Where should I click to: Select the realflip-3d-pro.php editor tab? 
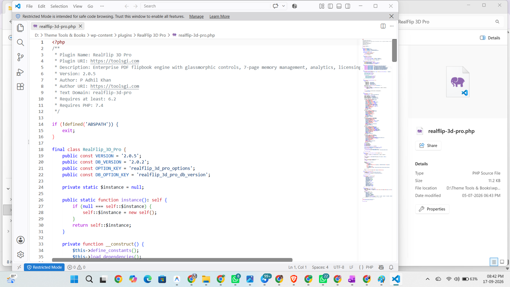[x=57, y=26]
